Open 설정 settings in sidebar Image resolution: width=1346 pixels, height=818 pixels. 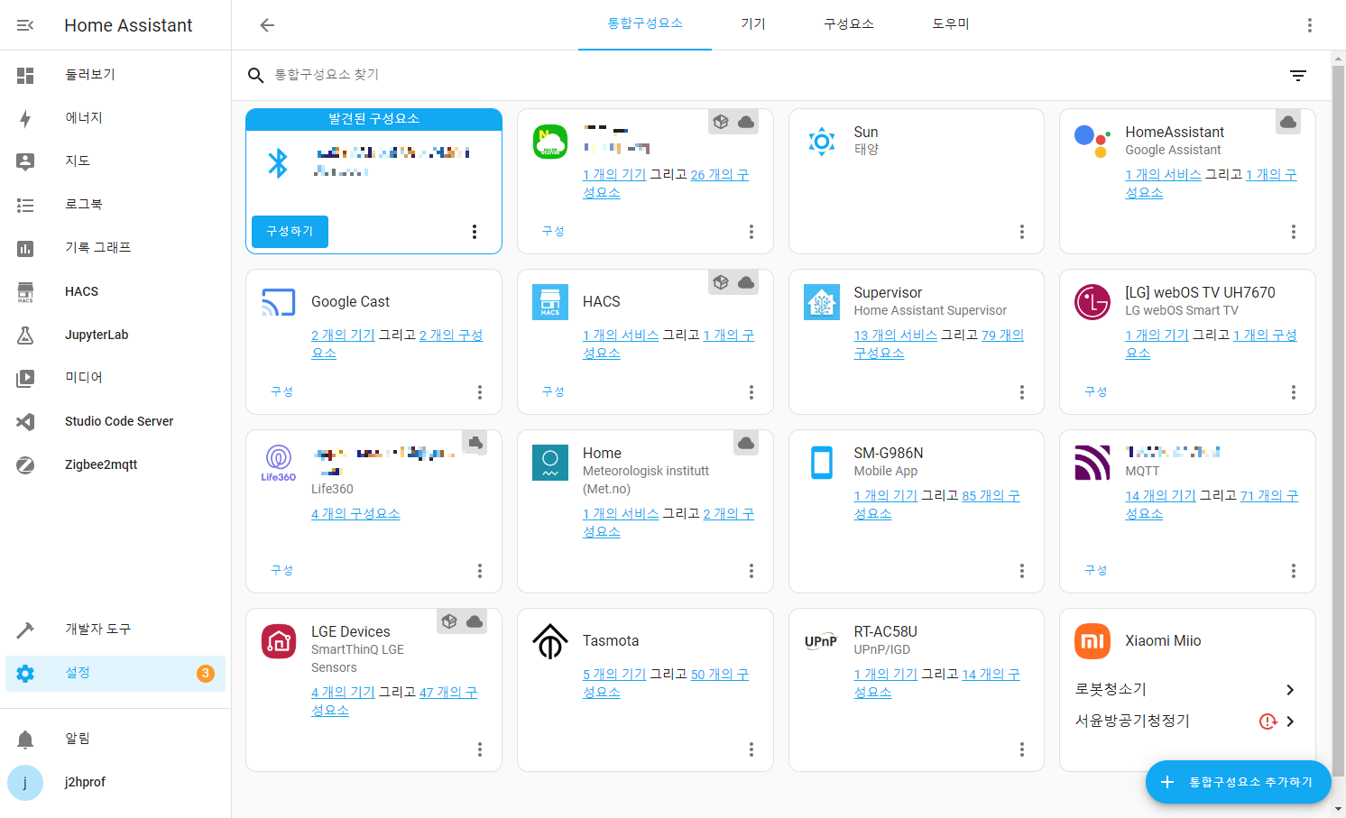pyautogui.click(x=115, y=673)
